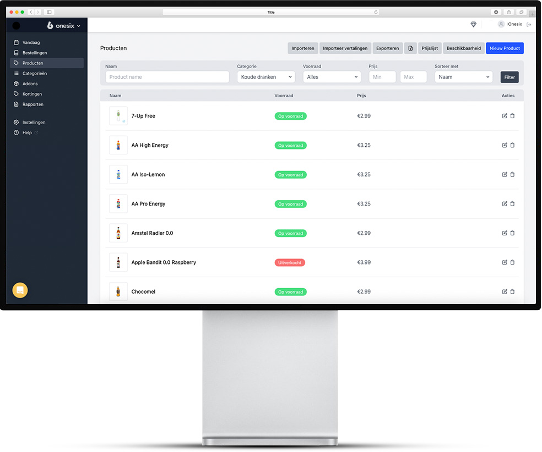Open Instellingen via the gear icon

point(16,122)
